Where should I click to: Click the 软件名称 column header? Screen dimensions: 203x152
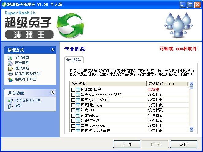pos(108,84)
